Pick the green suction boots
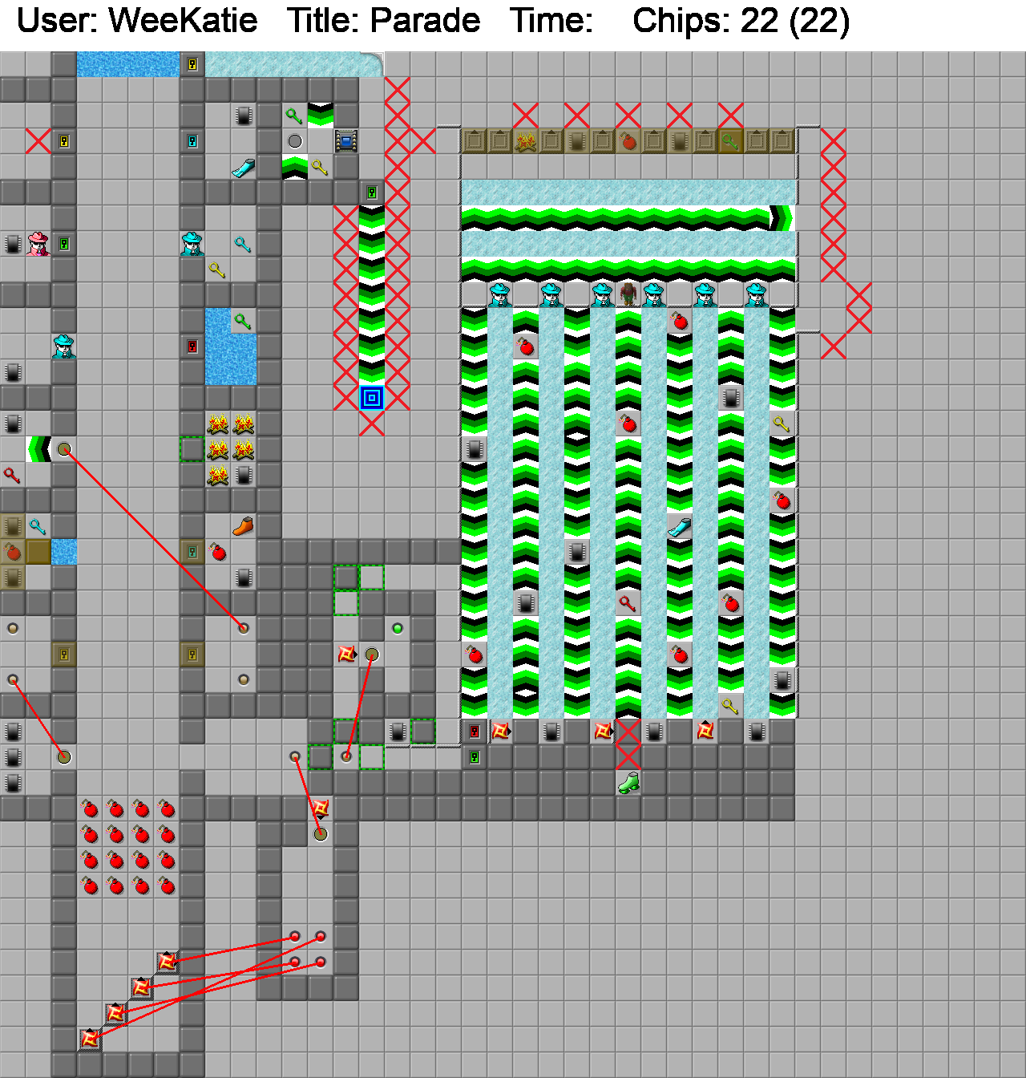The image size is (1026, 1078). 628,782
